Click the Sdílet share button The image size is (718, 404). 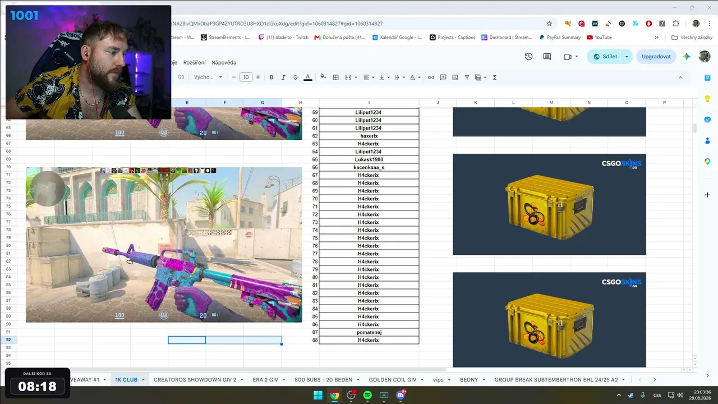click(605, 57)
